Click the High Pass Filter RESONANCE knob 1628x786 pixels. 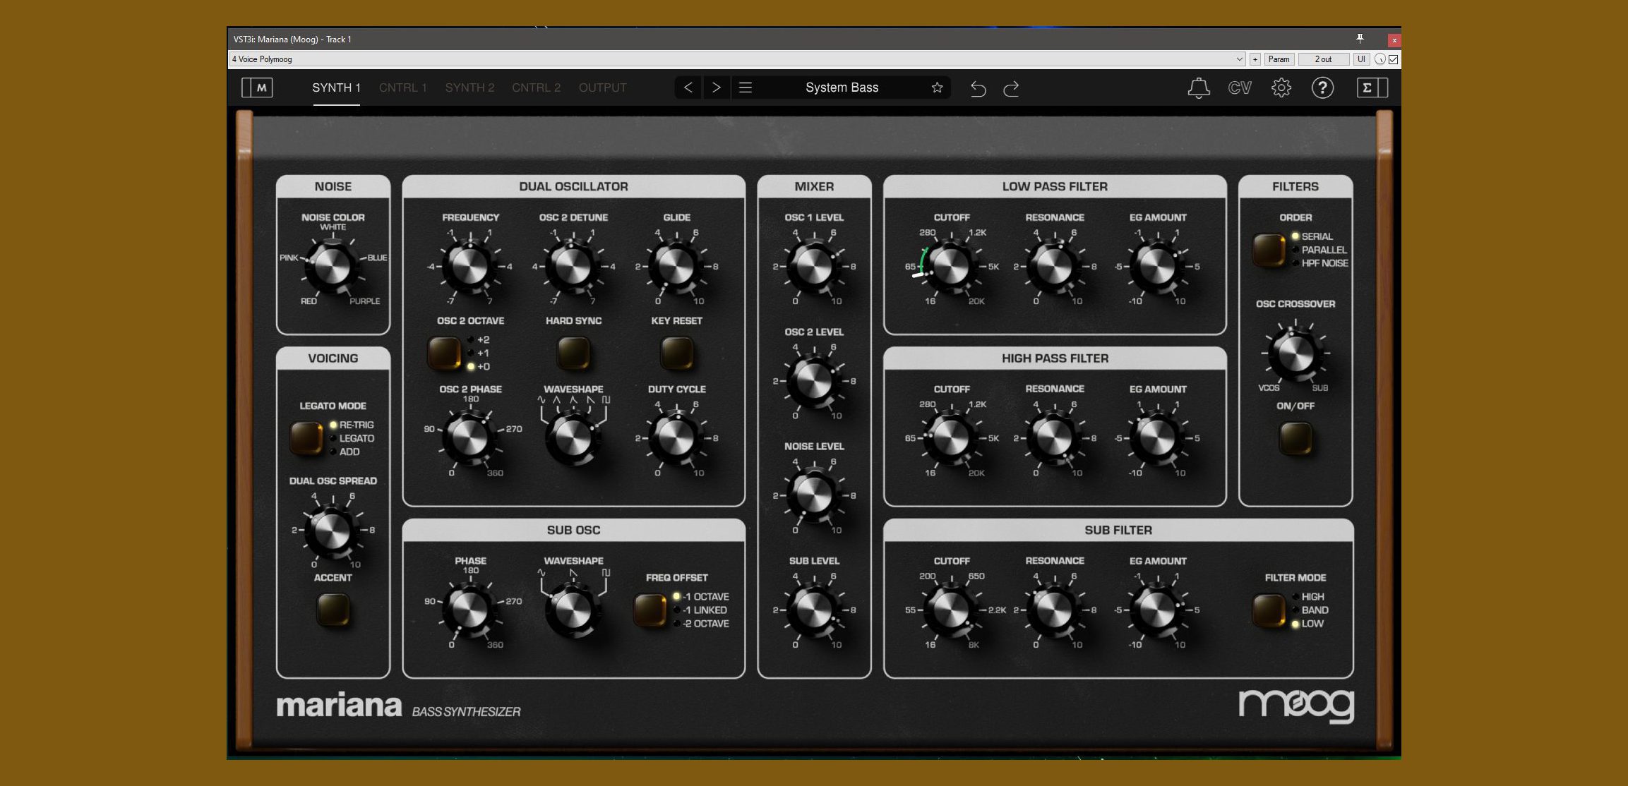(1054, 438)
